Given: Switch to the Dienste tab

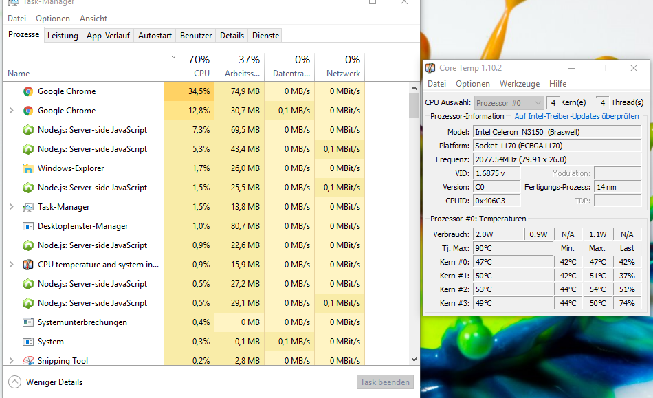Looking at the screenshot, I should pyautogui.click(x=266, y=35).
